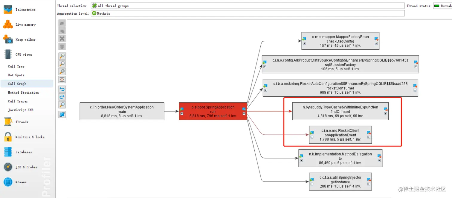Click the second gray arrow toolbar icon

[62, 31]
